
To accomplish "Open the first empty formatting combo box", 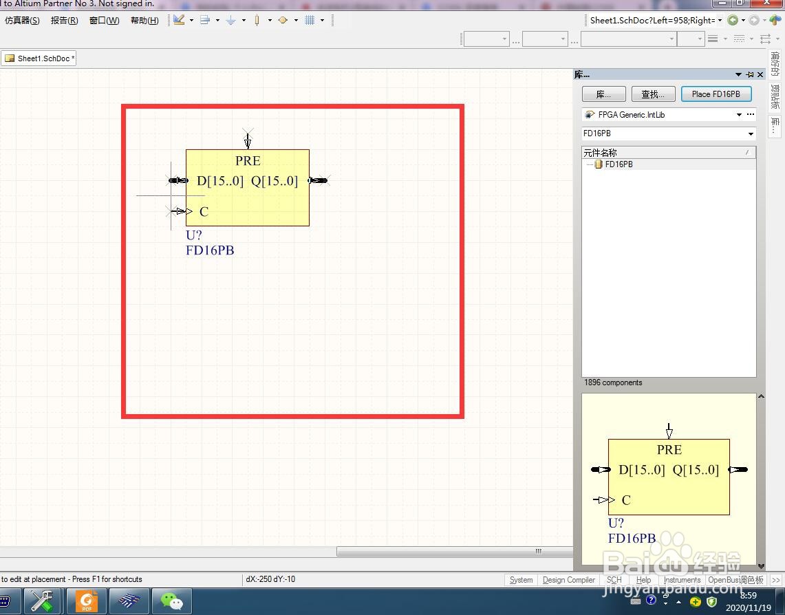I will coord(486,39).
